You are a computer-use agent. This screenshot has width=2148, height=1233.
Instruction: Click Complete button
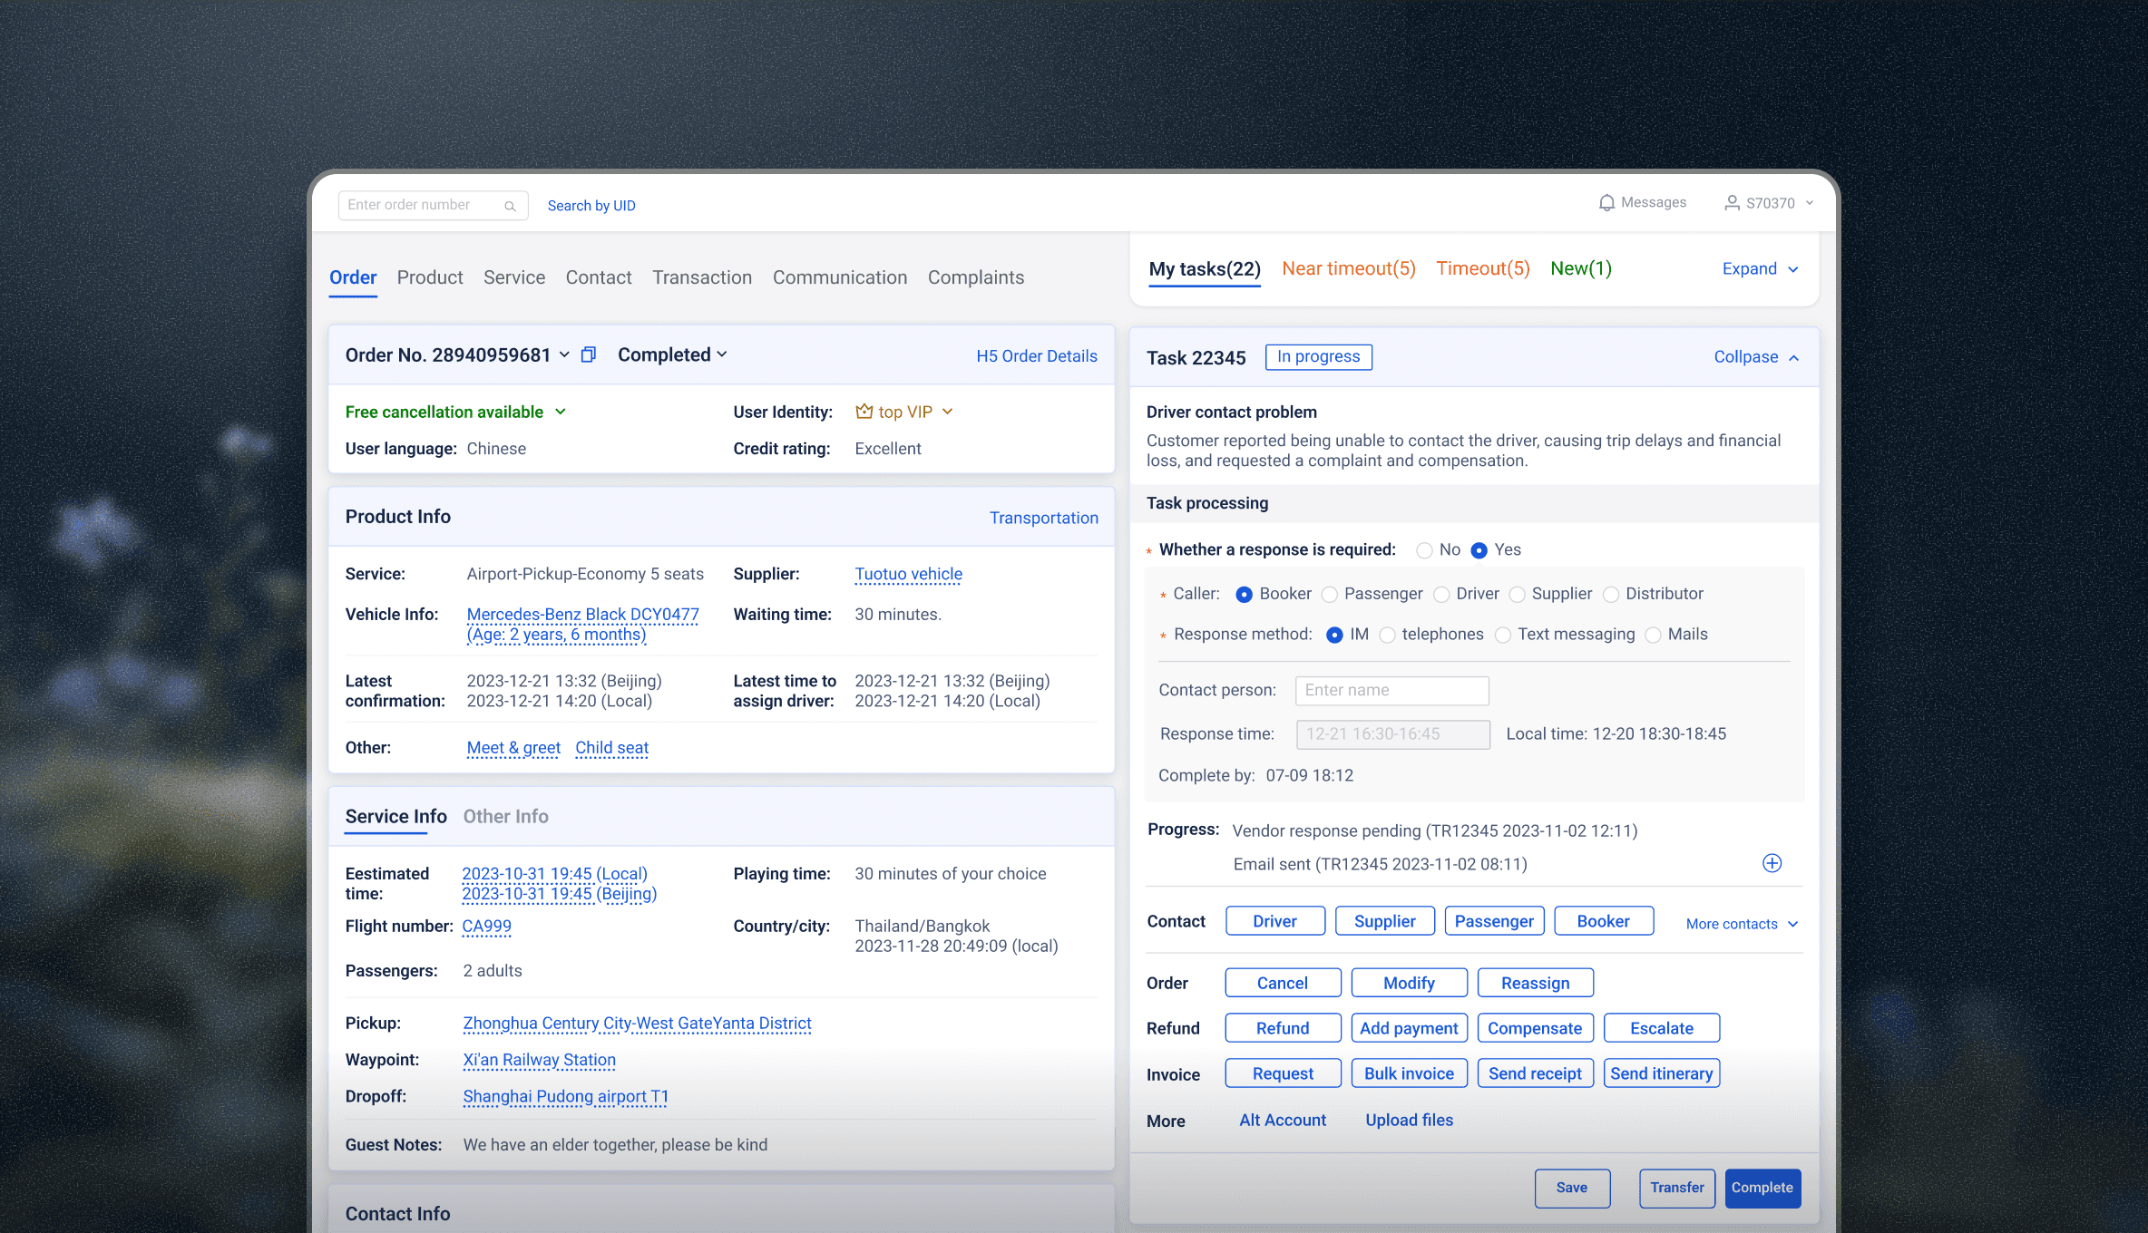(1762, 1189)
